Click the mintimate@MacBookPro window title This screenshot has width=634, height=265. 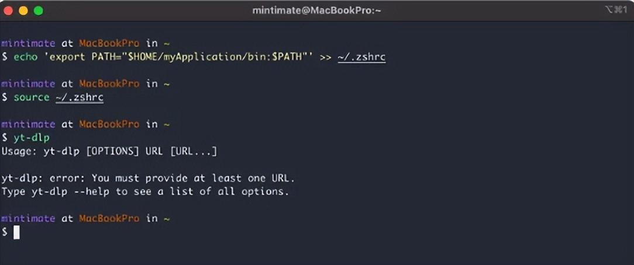tap(316, 11)
